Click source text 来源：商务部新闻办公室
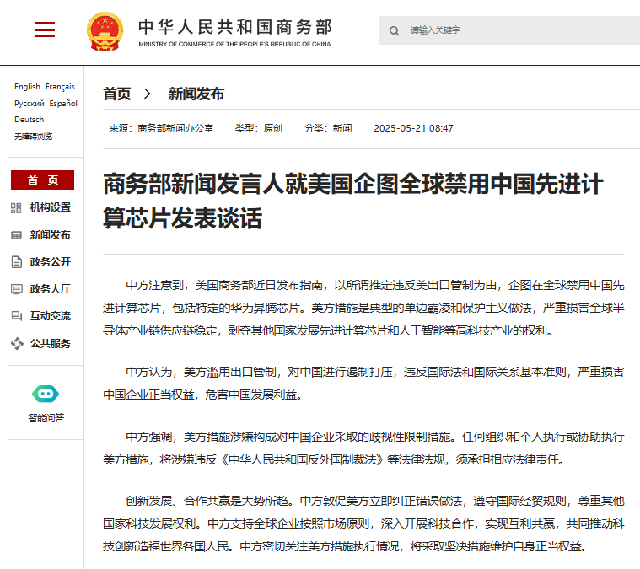640x569 pixels. pos(161,128)
